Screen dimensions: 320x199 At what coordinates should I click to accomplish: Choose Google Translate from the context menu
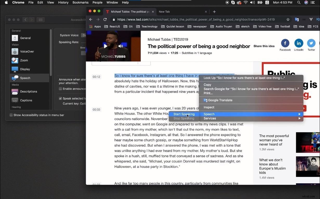218,100
